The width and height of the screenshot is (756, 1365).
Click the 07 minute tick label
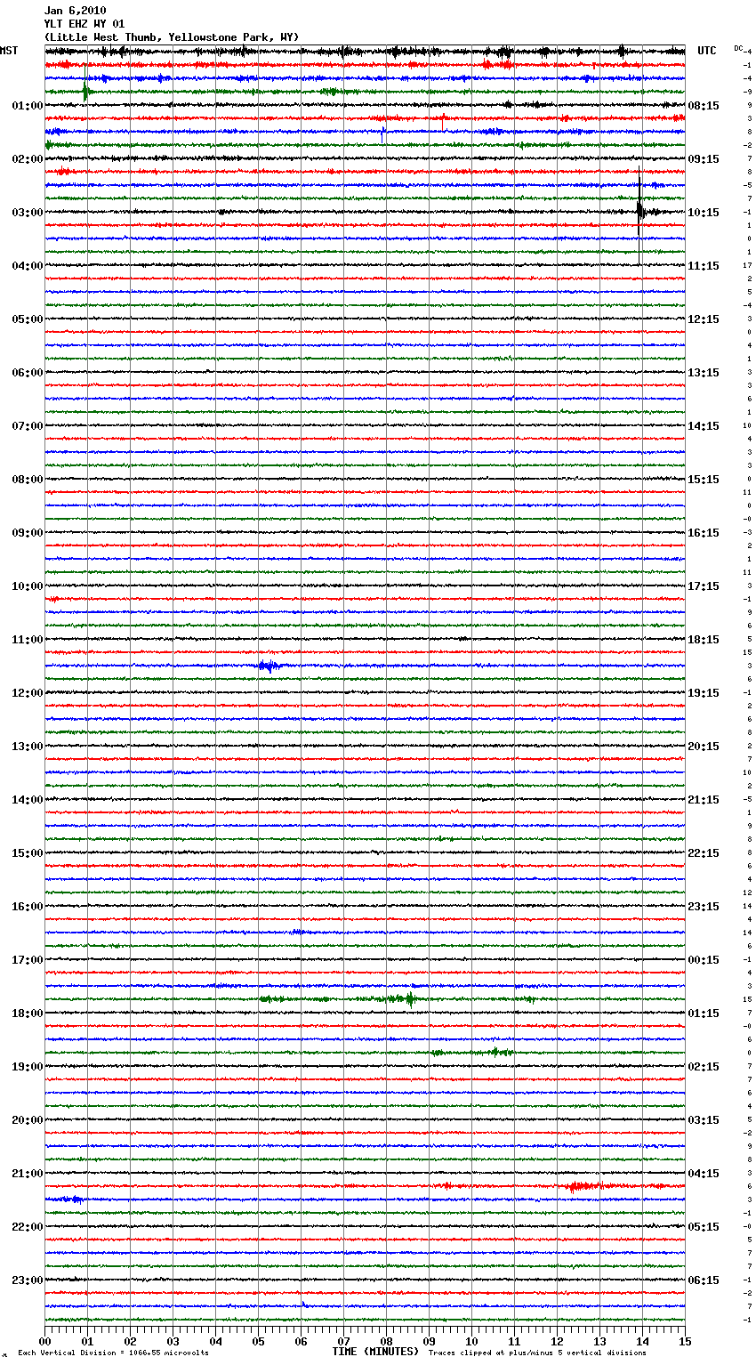tap(343, 1341)
